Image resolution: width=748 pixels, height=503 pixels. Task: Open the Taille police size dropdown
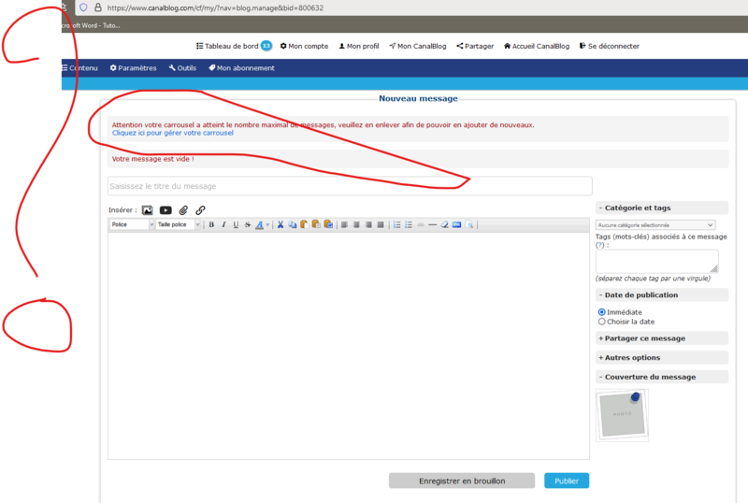178,224
